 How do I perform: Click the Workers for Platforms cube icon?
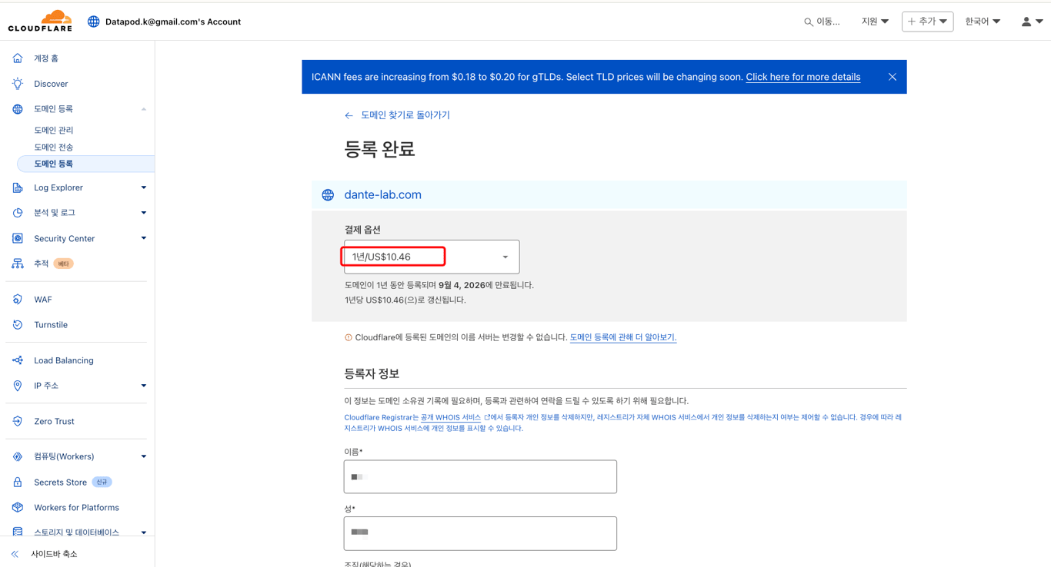[18, 508]
